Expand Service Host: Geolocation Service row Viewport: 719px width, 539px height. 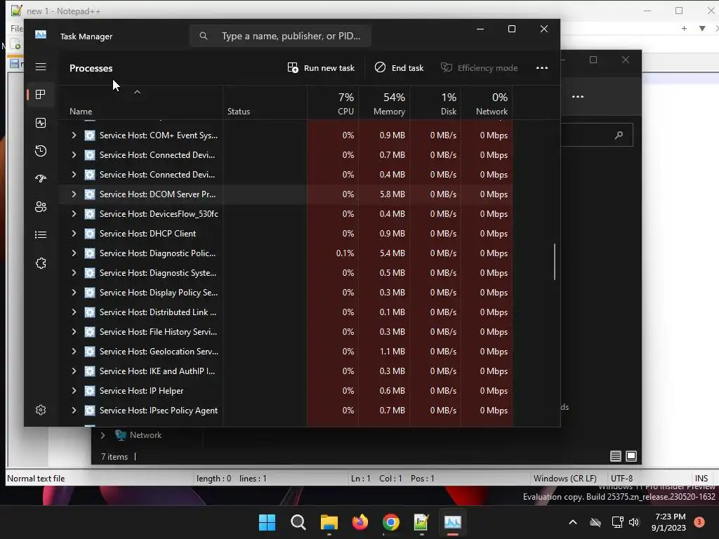tap(73, 352)
